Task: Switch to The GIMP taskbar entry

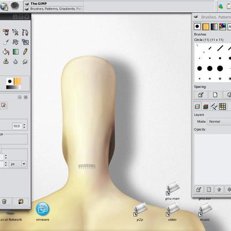Action: [x=54, y=3]
